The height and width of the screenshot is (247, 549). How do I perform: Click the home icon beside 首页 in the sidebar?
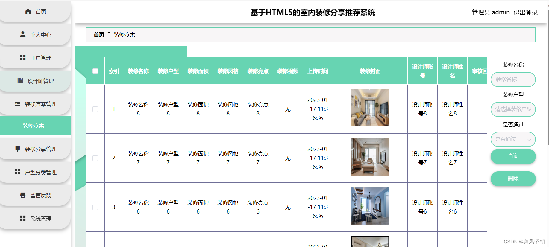28,11
